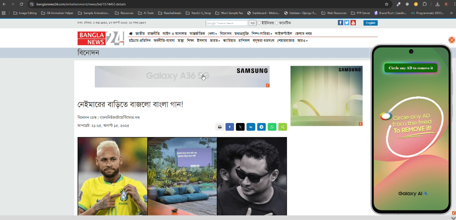Share the article via WhatsApp

click(x=272, y=127)
